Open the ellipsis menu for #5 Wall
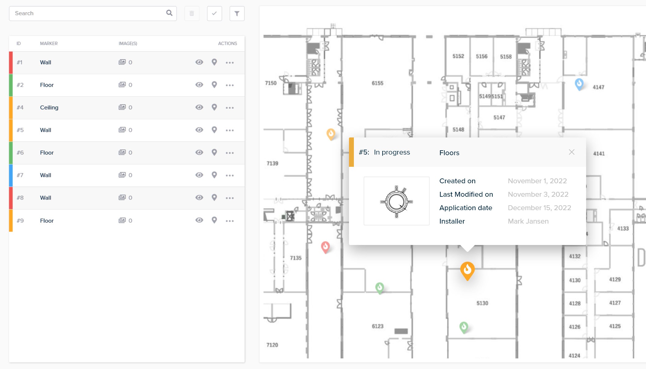The height and width of the screenshot is (369, 646). click(230, 130)
